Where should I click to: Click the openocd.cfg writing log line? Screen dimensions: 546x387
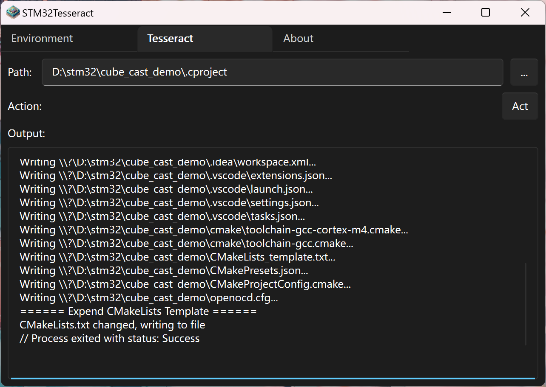click(149, 298)
